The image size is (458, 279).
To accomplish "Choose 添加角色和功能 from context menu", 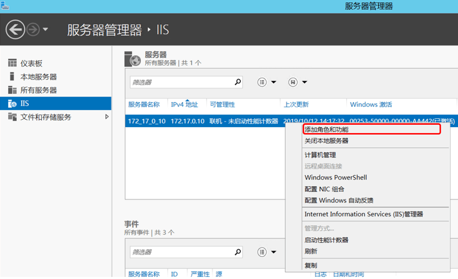I will [372, 129].
